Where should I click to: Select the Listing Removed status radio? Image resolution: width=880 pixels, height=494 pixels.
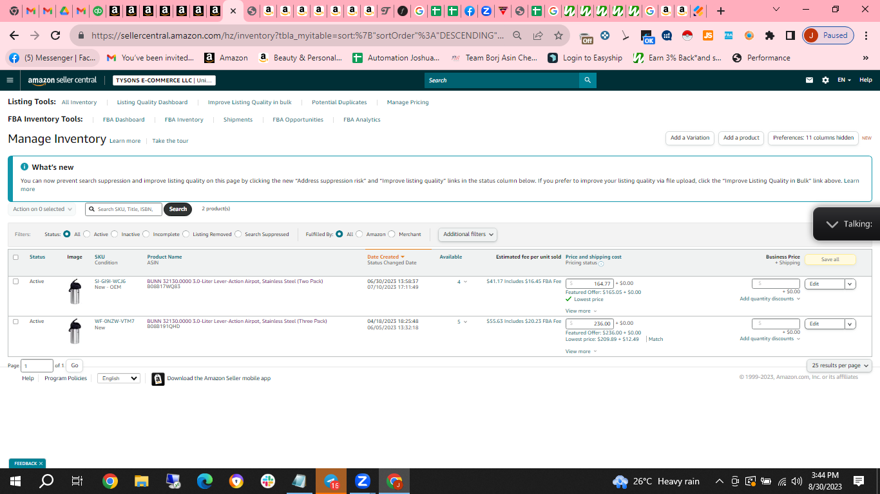coord(186,234)
